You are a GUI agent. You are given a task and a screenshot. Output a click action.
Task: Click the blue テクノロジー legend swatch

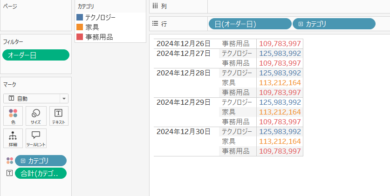[79, 17]
